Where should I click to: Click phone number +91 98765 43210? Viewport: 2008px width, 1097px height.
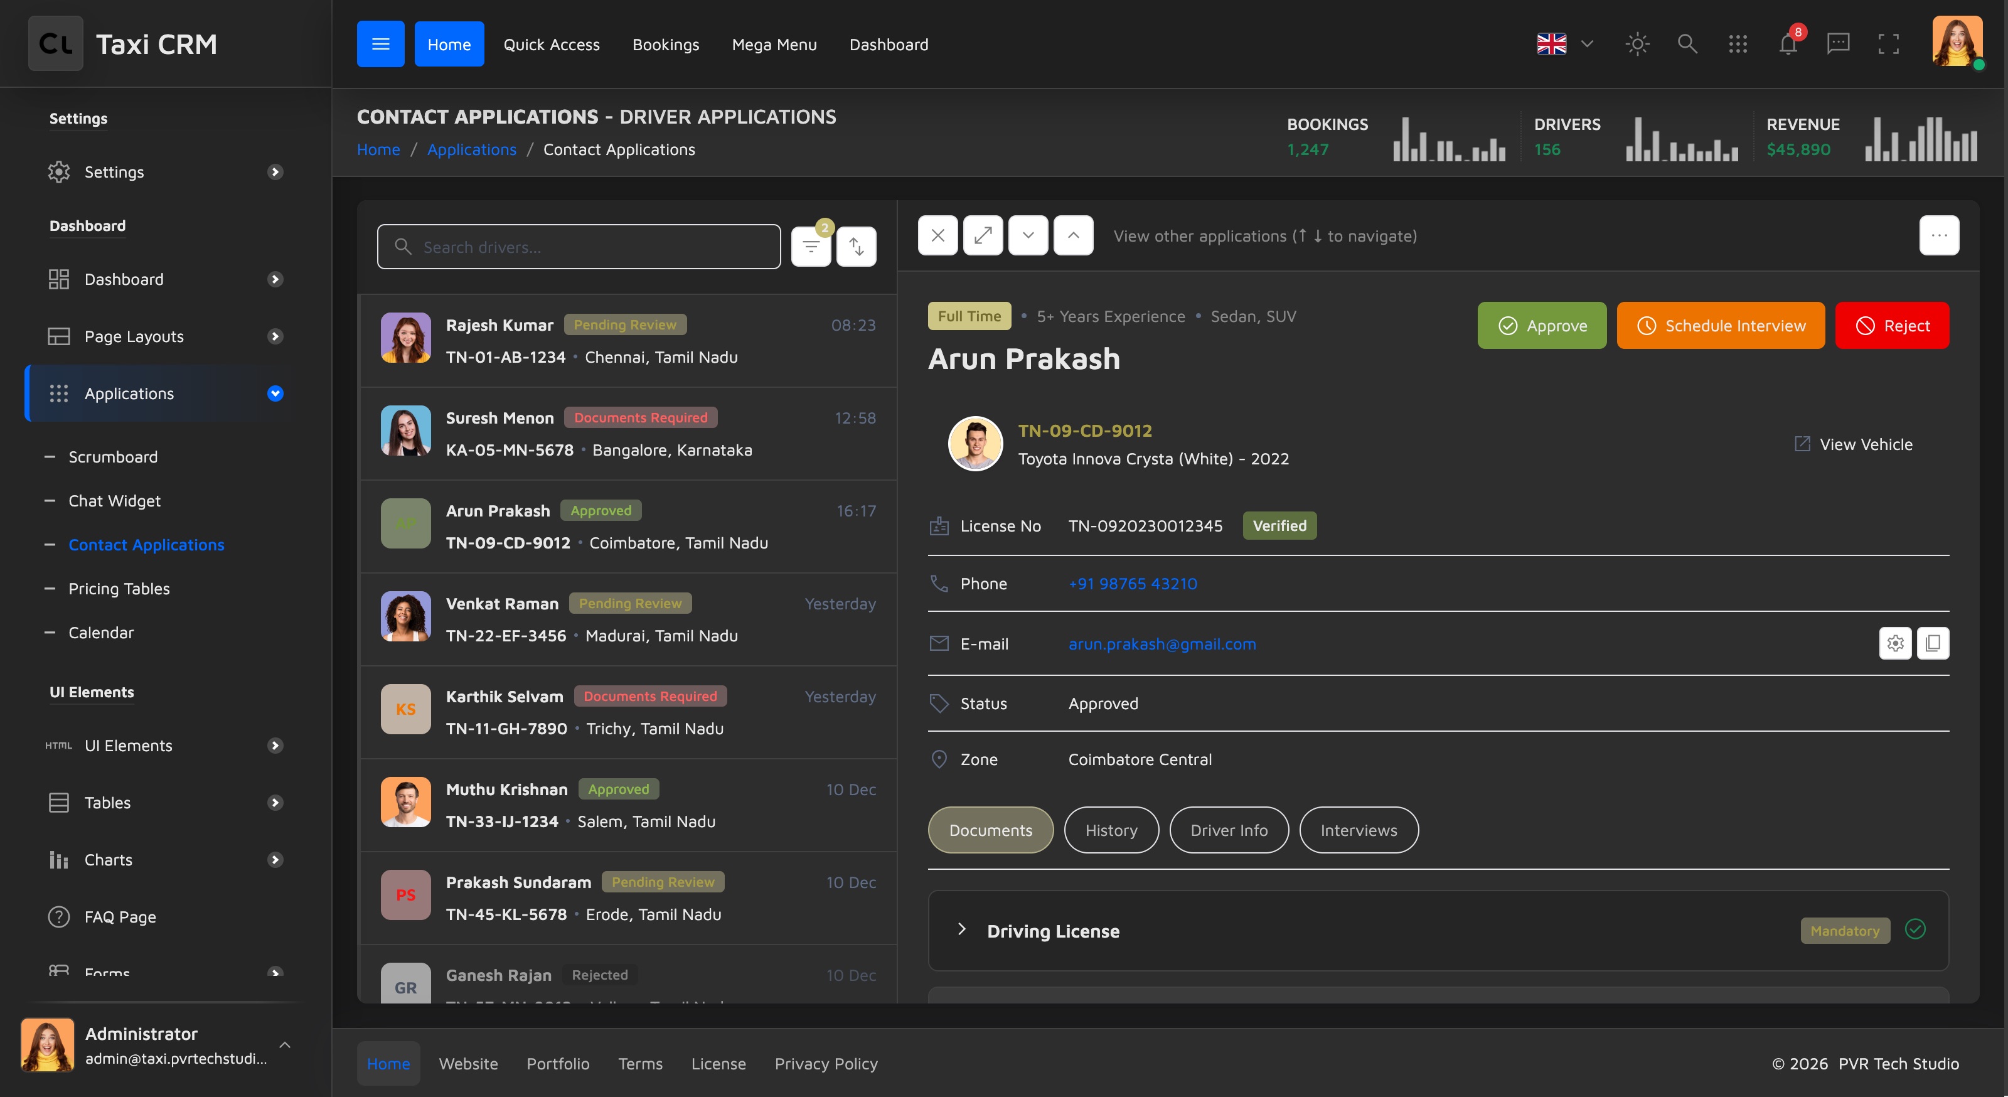(x=1133, y=583)
